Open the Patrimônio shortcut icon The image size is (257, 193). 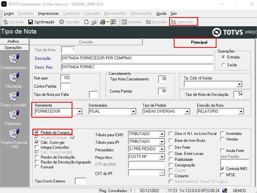[x=14, y=115]
